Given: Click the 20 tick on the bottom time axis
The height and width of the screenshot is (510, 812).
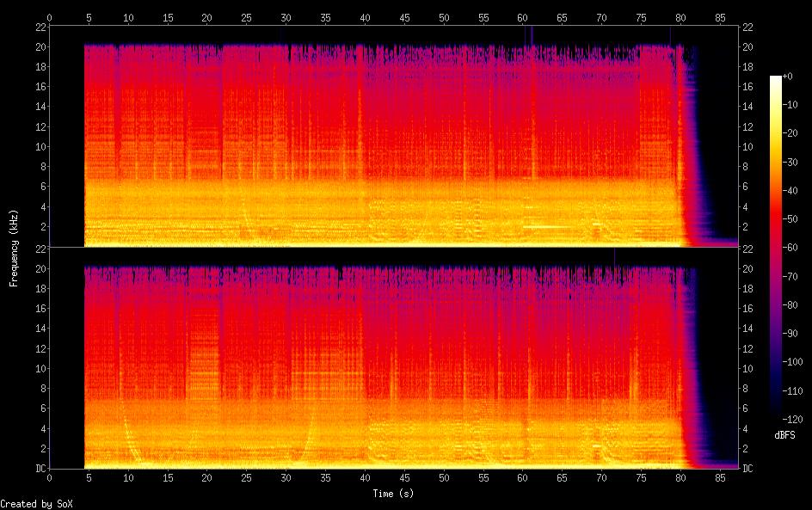Looking at the screenshot, I should coord(207,477).
